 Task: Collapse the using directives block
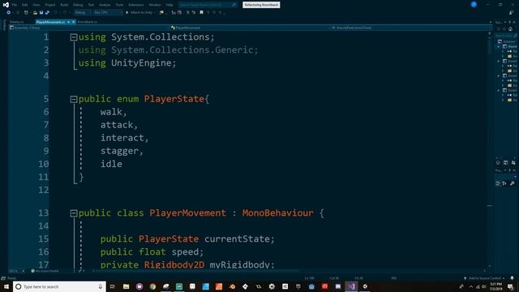click(74, 37)
